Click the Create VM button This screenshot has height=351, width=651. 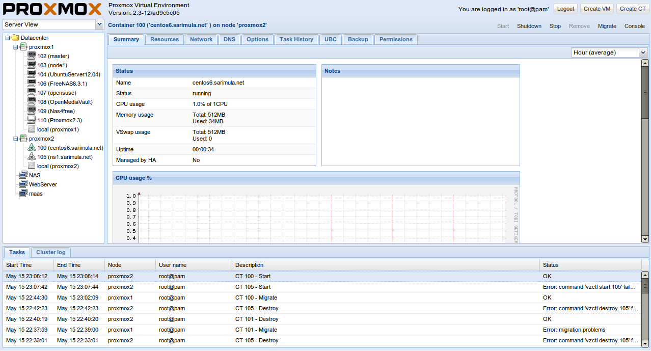click(x=597, y=9)
